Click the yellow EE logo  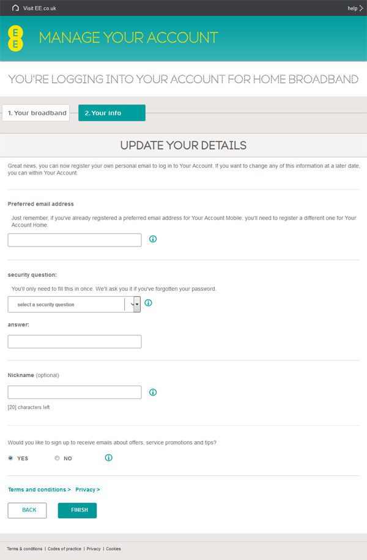point(15,38)
